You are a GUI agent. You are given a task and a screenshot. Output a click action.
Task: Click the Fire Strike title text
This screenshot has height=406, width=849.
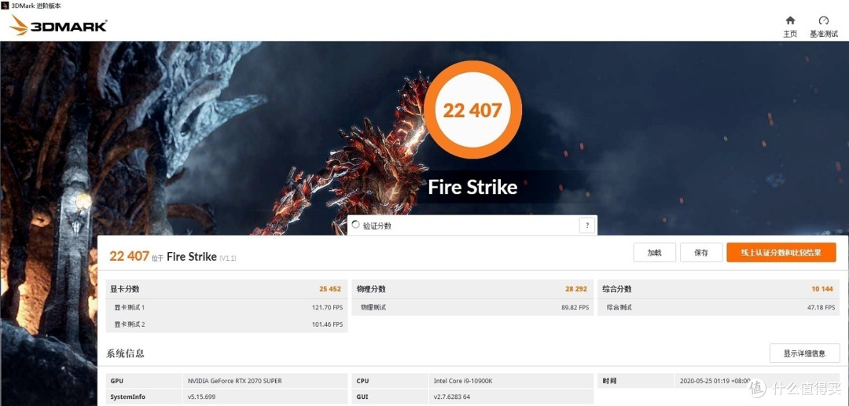472,187
